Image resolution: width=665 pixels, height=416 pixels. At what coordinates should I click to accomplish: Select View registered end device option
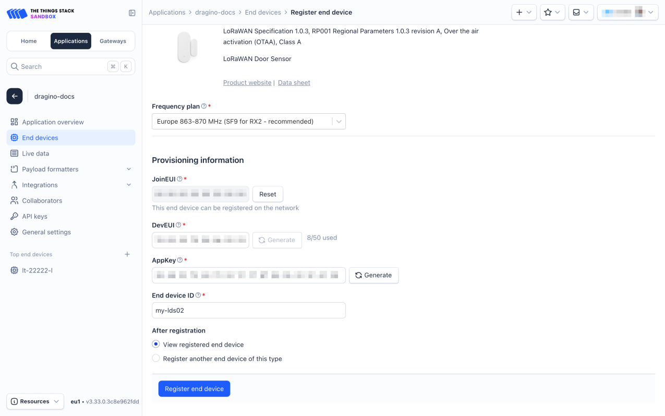click(156, 344)
